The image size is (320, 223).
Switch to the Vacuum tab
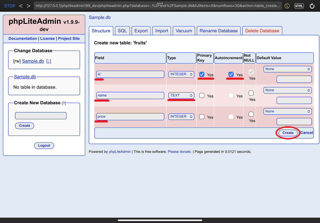pos(184,31)
